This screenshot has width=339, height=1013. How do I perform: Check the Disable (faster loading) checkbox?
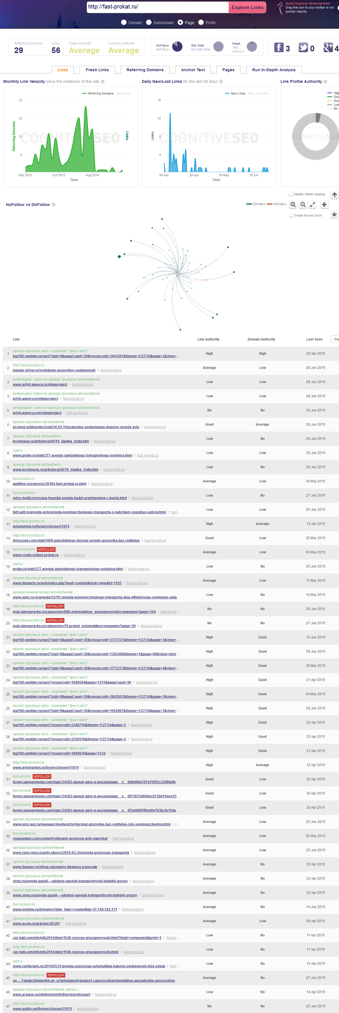290,194
